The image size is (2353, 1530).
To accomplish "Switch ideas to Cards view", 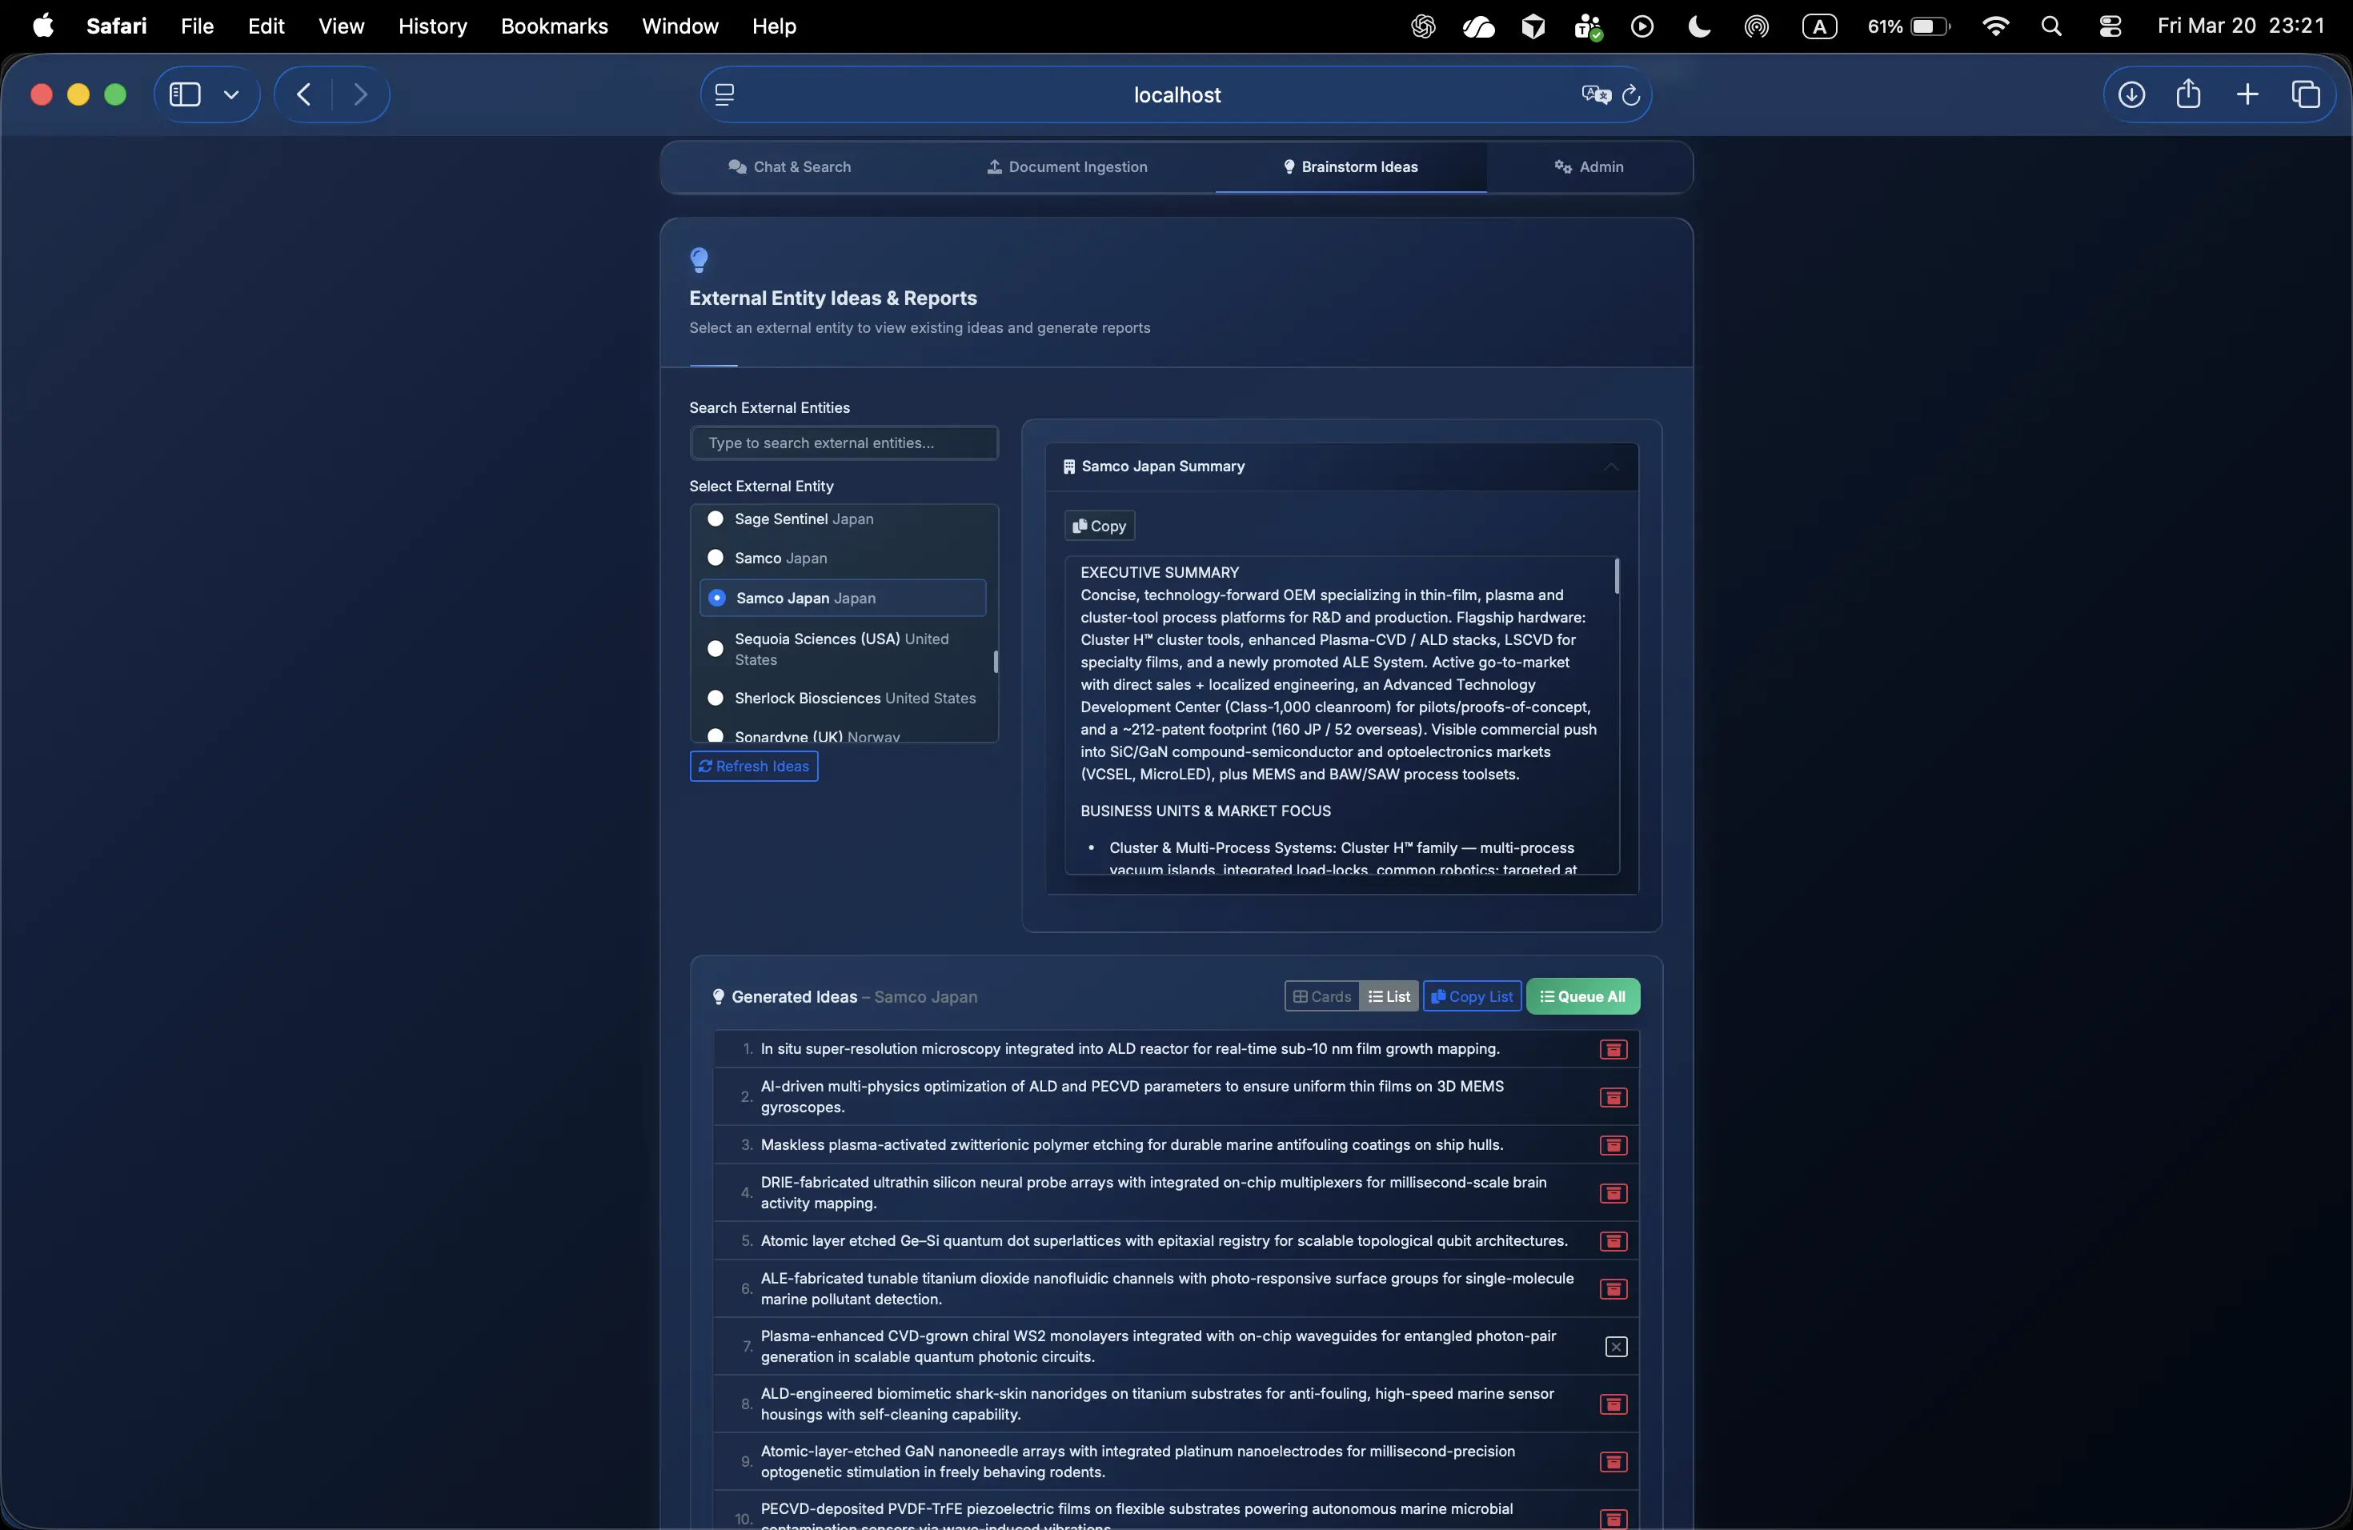I will click(x=1322, y=996).
